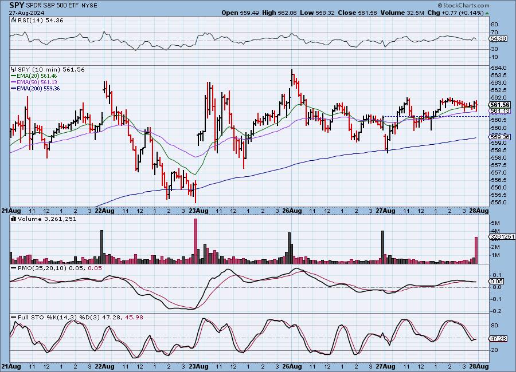Click the 3261251 volume tag on axis

tap(502, 236)
